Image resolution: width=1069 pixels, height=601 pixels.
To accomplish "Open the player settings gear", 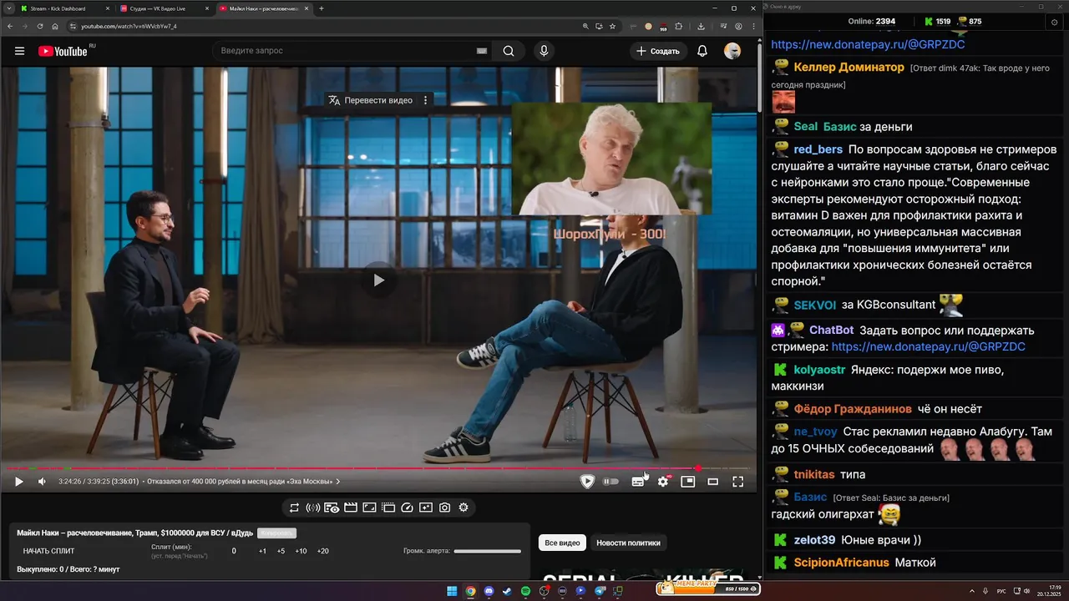I will tap(663, 482).
